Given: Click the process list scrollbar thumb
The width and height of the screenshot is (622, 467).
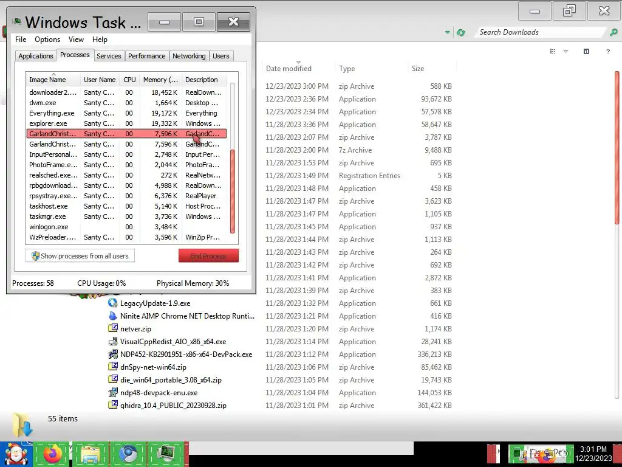Looking at the screenshot, I should (233, 192).
